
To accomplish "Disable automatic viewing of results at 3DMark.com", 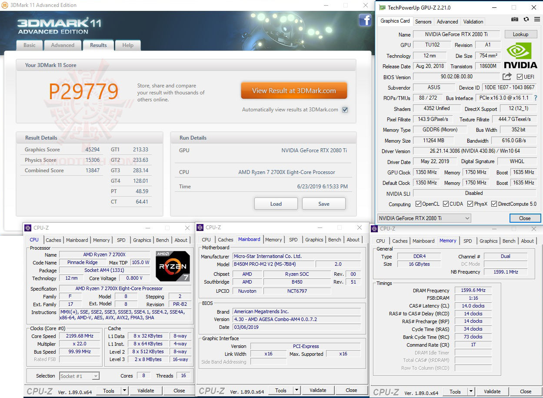I will (345, 110).
